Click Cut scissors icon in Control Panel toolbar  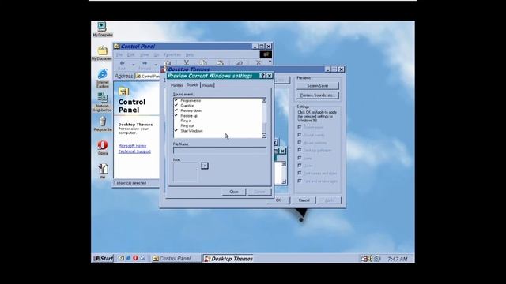pos(187,62)
